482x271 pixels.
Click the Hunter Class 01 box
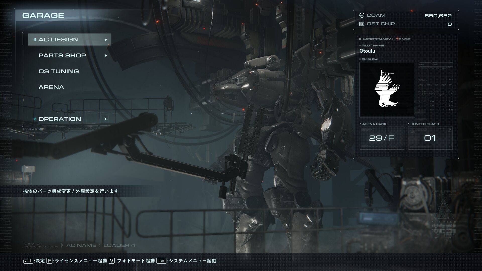[430, 138]
